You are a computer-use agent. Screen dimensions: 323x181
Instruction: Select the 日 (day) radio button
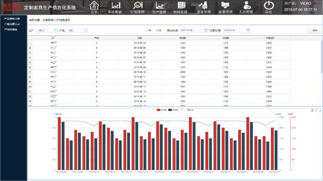pos(157,30)
